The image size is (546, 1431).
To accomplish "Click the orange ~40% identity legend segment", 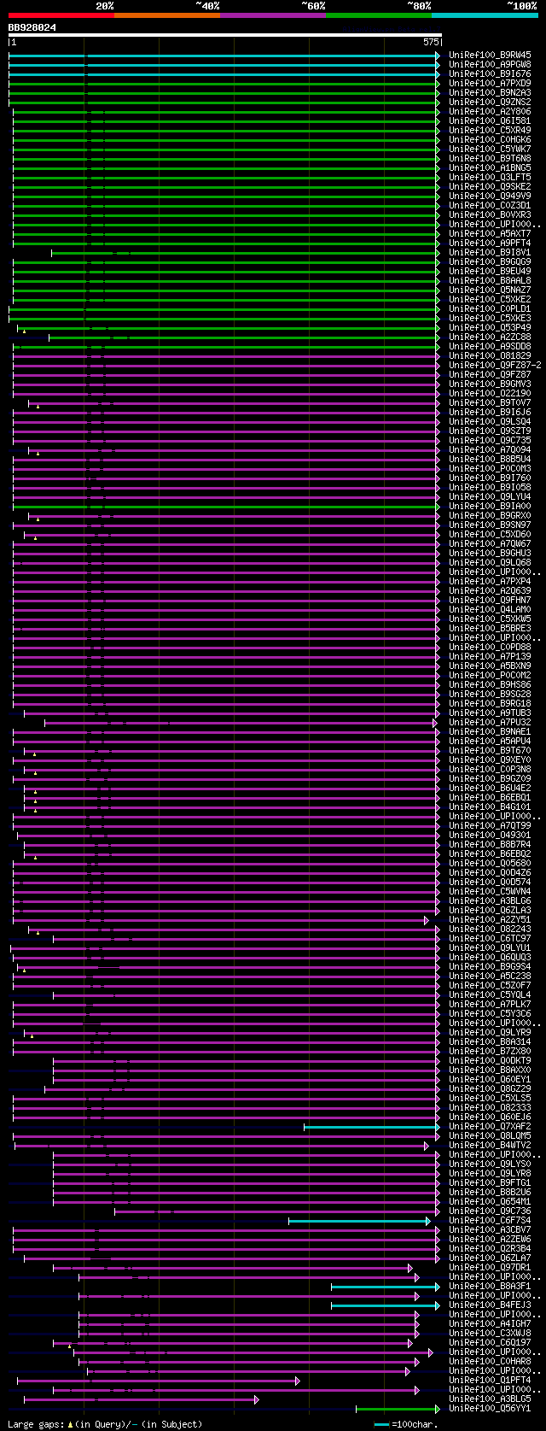I will pos(167,15).
